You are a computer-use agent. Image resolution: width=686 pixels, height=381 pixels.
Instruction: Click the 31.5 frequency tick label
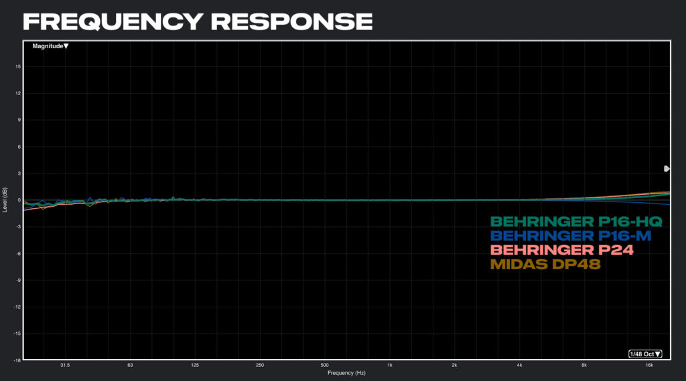coord(65,365)
